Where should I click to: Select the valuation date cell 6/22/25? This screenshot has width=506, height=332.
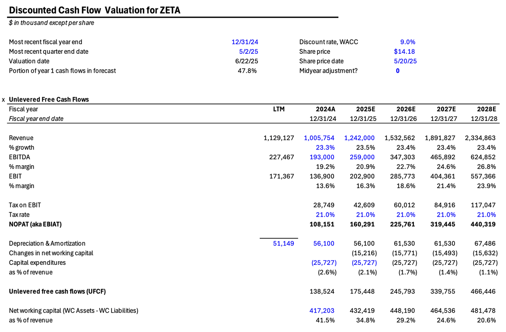click(247, 61)
